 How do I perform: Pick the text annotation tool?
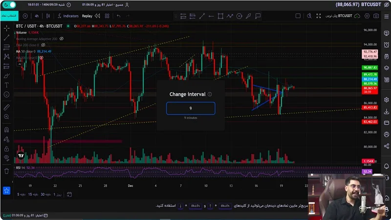6,85
